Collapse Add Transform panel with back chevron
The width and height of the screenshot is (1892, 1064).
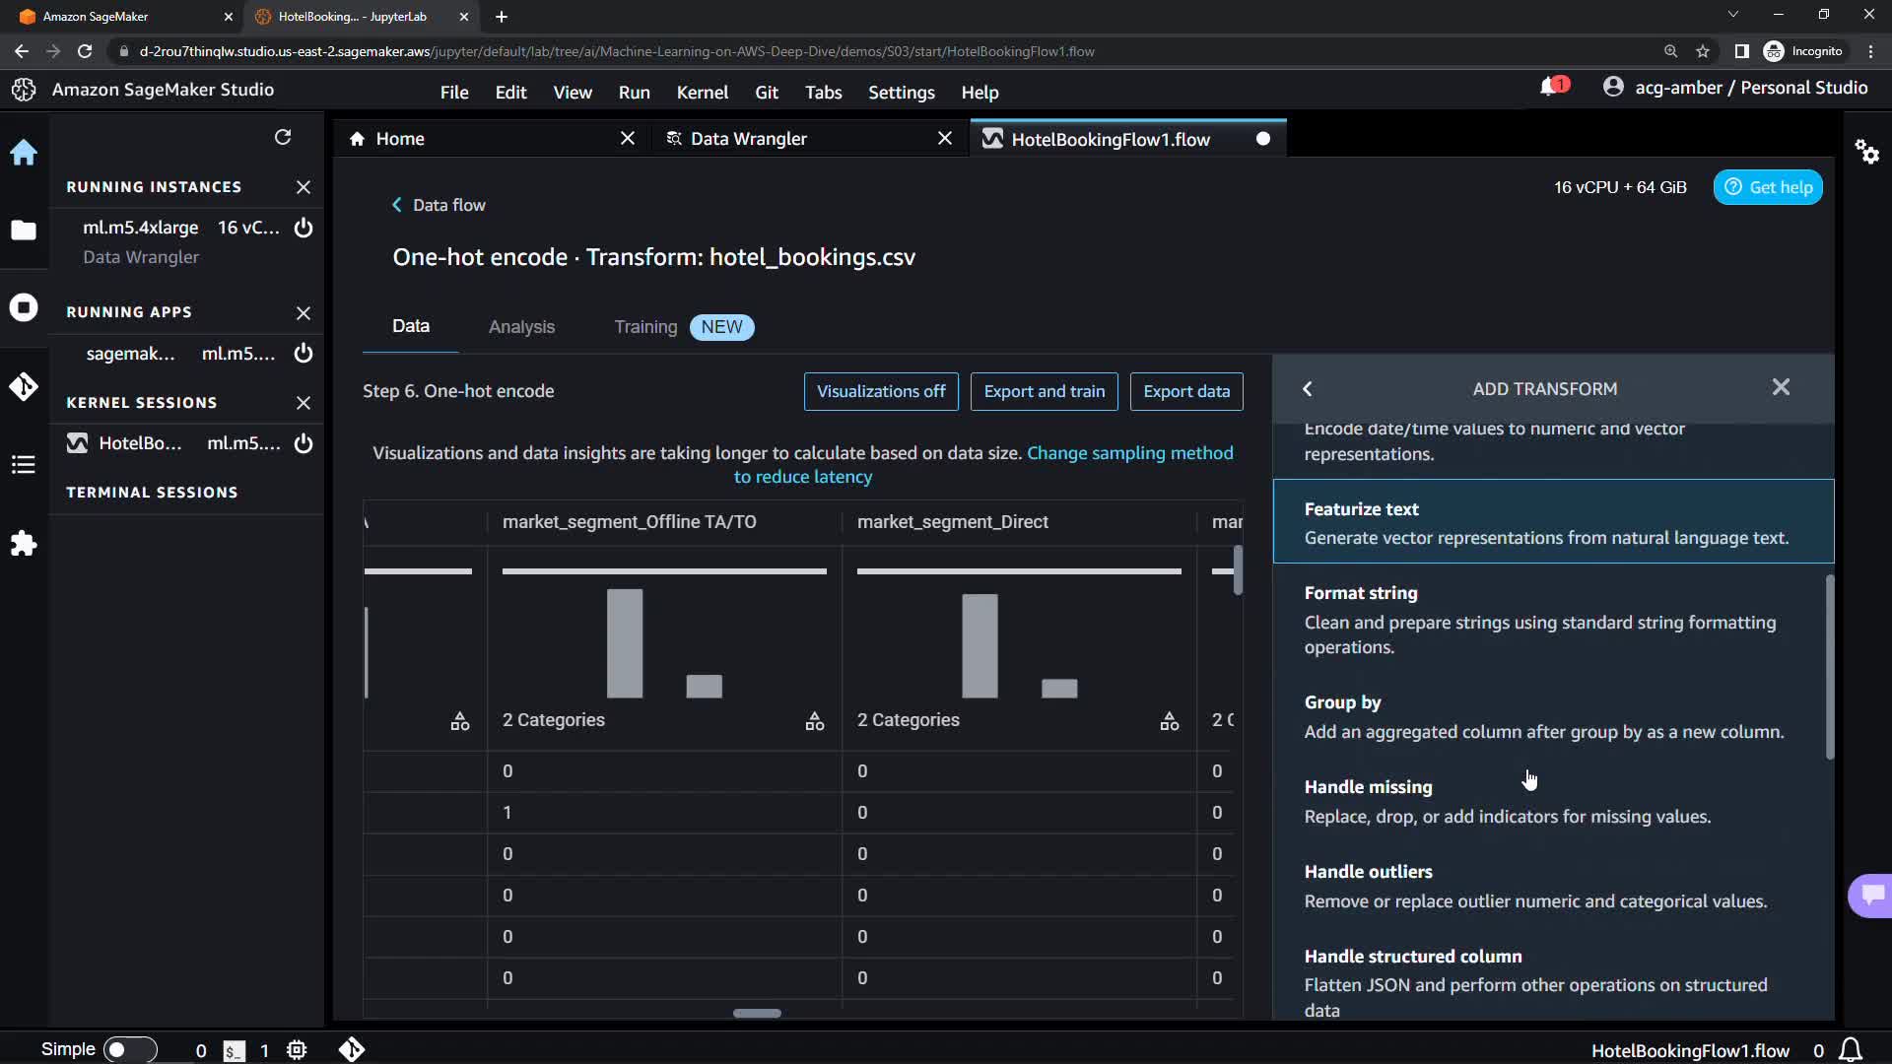pyautogui.click(x=1308, y=389)
